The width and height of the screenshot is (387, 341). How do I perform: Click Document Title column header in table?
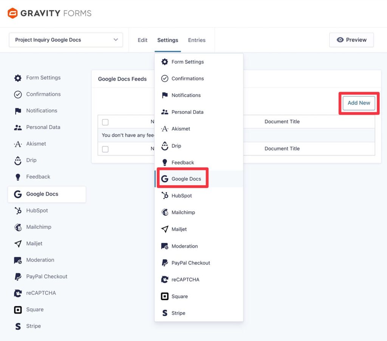coord(282,121)
